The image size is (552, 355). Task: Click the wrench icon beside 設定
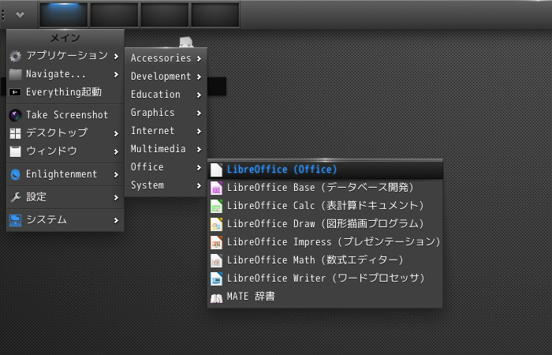[x=15, y=197]
